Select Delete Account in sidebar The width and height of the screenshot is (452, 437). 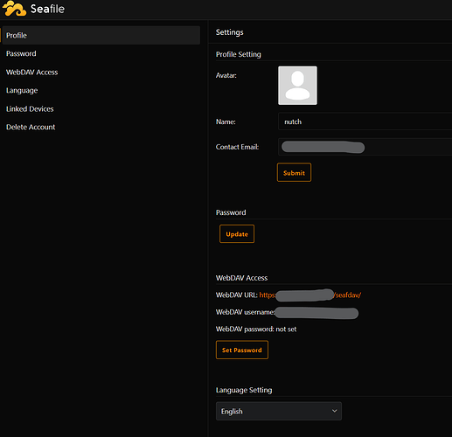(31, 127)
